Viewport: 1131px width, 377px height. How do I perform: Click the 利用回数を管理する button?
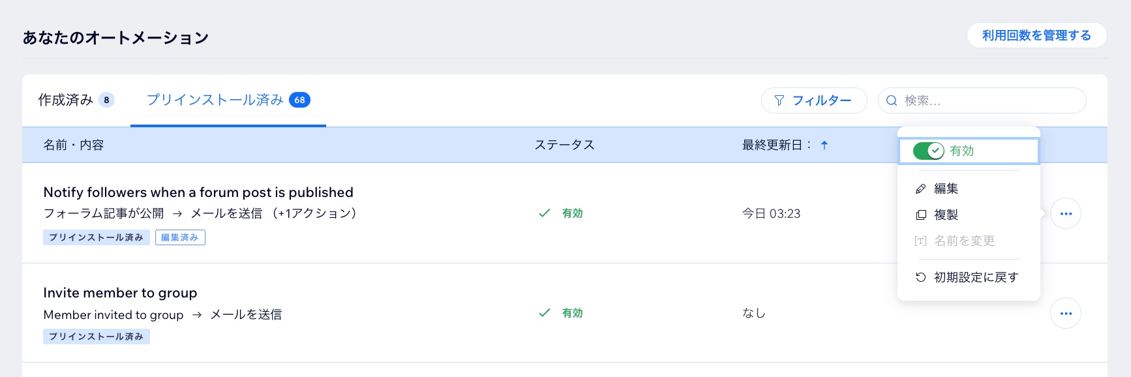(1036, 35)
